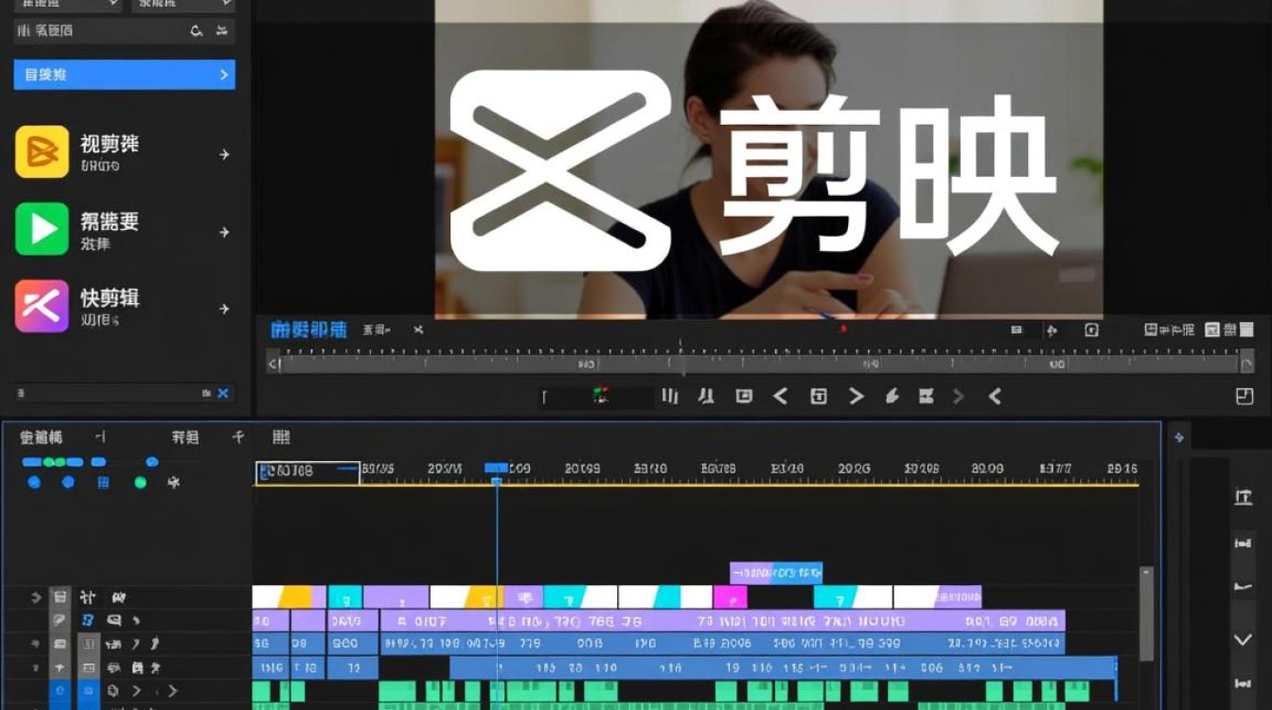The height and width of the screenshot is (710, 1272).
Task: Select the floating purple clip above the top track
Action: tap(776, 573)
